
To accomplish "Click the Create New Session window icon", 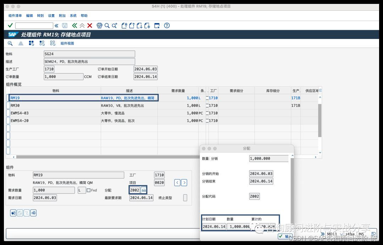I will click(x=157, y=25).
